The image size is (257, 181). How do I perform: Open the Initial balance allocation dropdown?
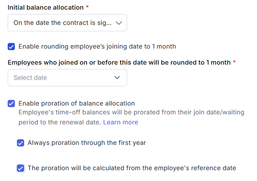67,23
